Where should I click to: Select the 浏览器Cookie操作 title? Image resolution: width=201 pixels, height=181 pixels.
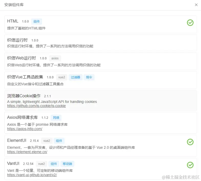point(24,96)
